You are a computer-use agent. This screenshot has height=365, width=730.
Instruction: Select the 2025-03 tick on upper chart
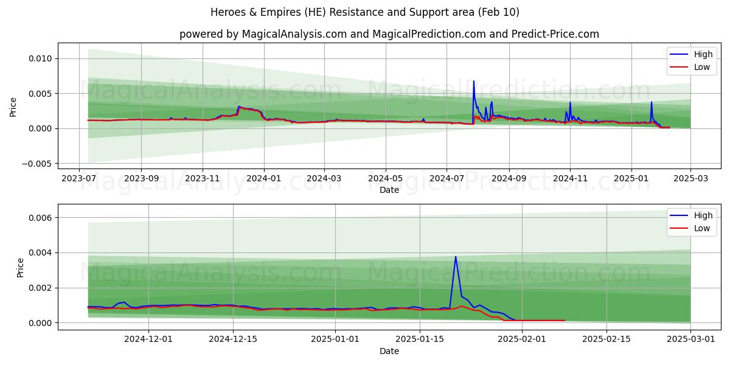pyautogui.click(x=690, y=178)
